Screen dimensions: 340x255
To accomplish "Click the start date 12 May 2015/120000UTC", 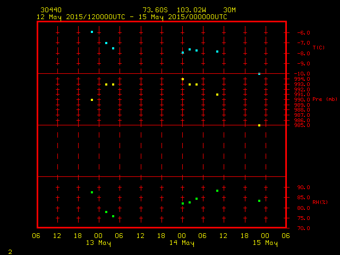I will pos(81,17).
